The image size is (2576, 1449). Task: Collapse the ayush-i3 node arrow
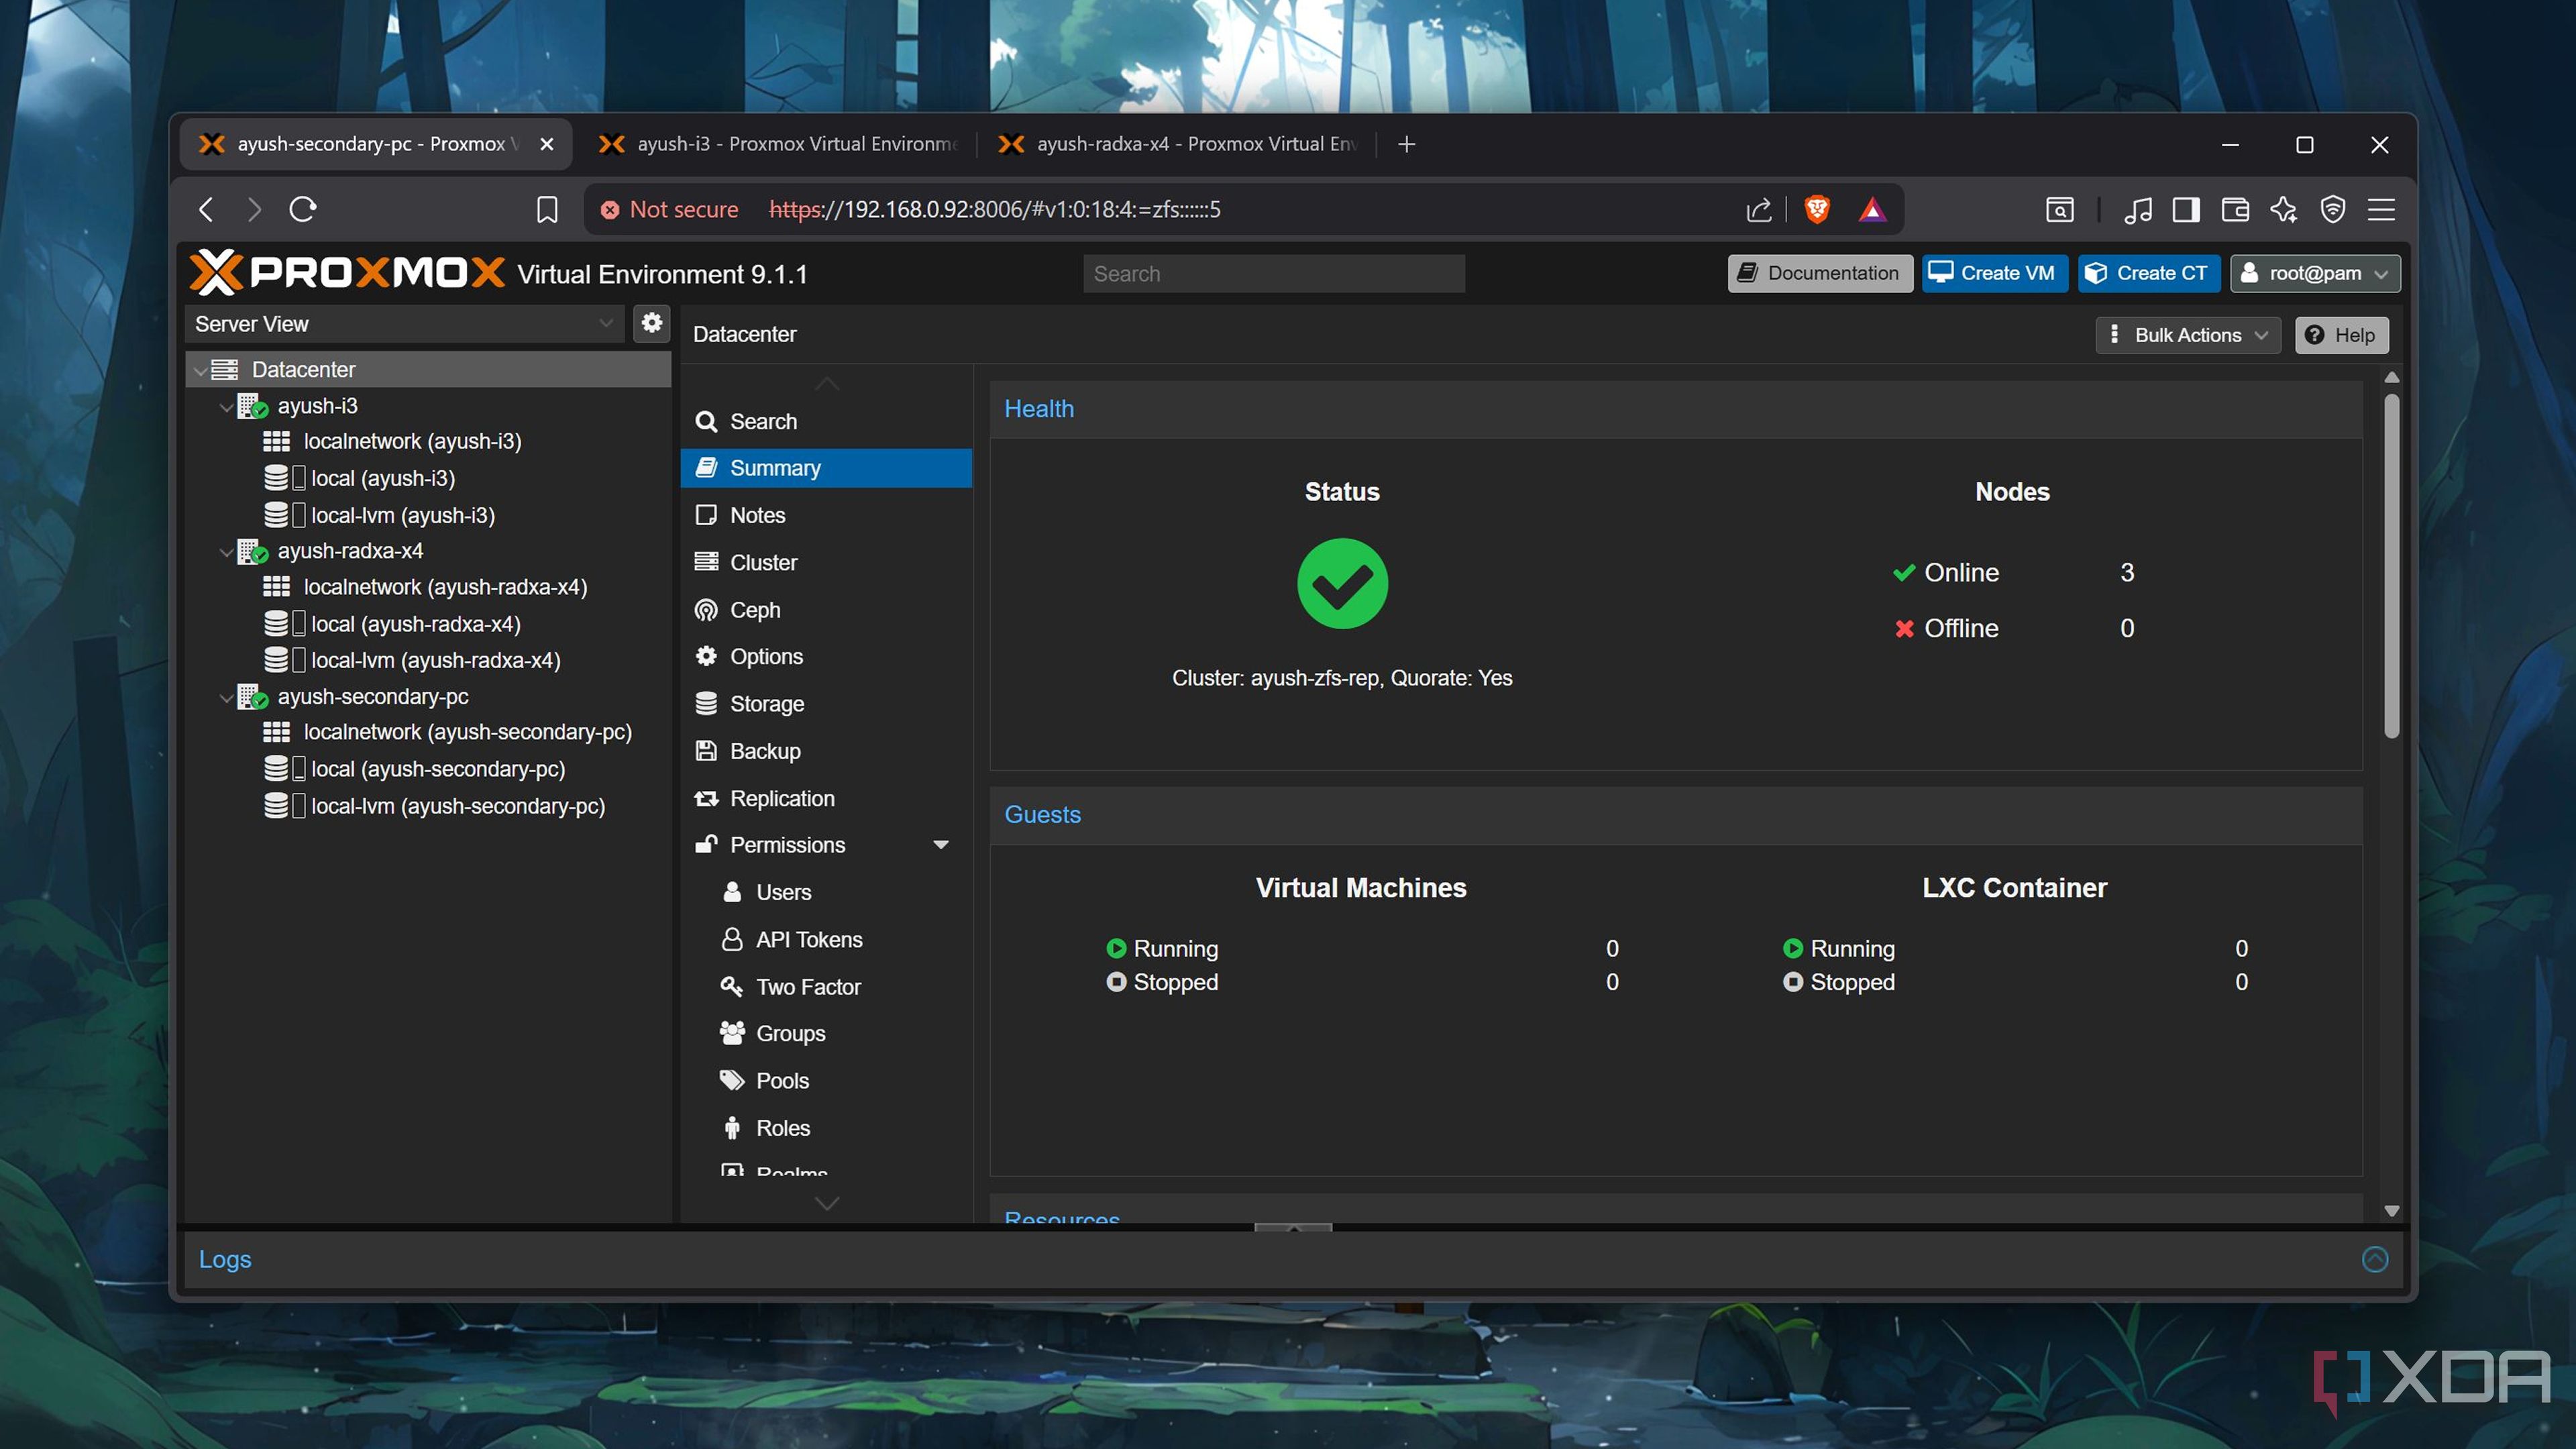point(226,407)
